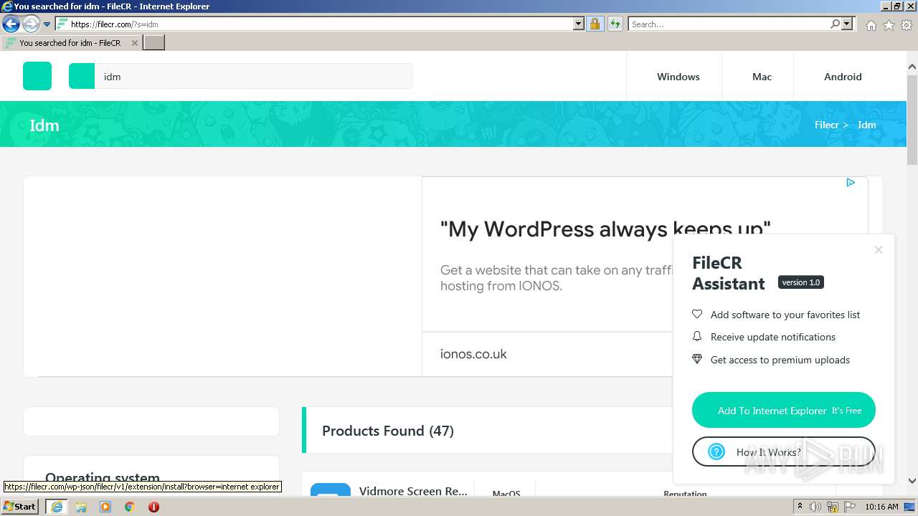Open the Chrome taskbar icon
918x516 pixels.
[130, 507]
